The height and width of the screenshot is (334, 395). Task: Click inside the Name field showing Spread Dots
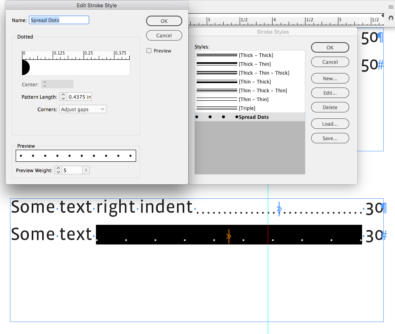coord(59,19)
